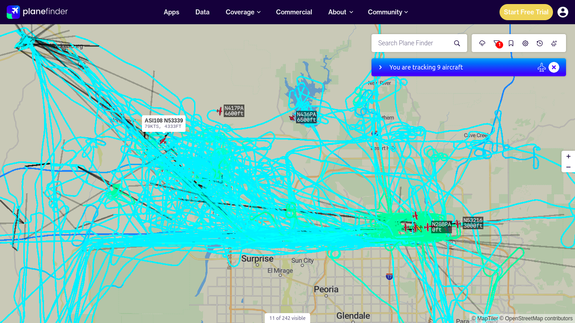Open the Commercial menu item
Screen dimensions: 575x323
click(x=294, y=12)
